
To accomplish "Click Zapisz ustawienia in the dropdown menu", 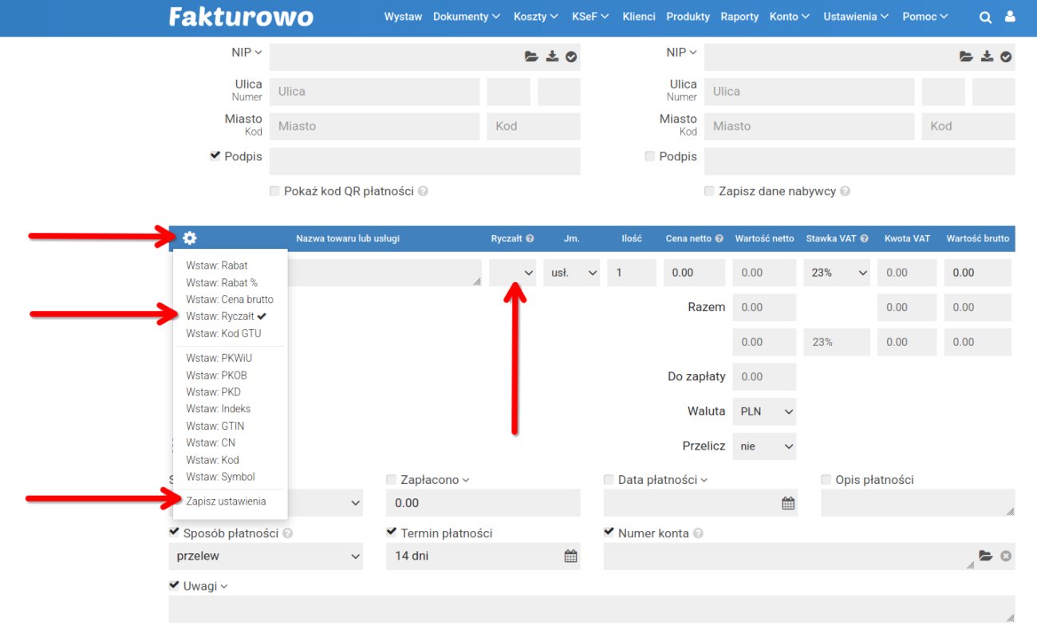I will pos(226,501).
